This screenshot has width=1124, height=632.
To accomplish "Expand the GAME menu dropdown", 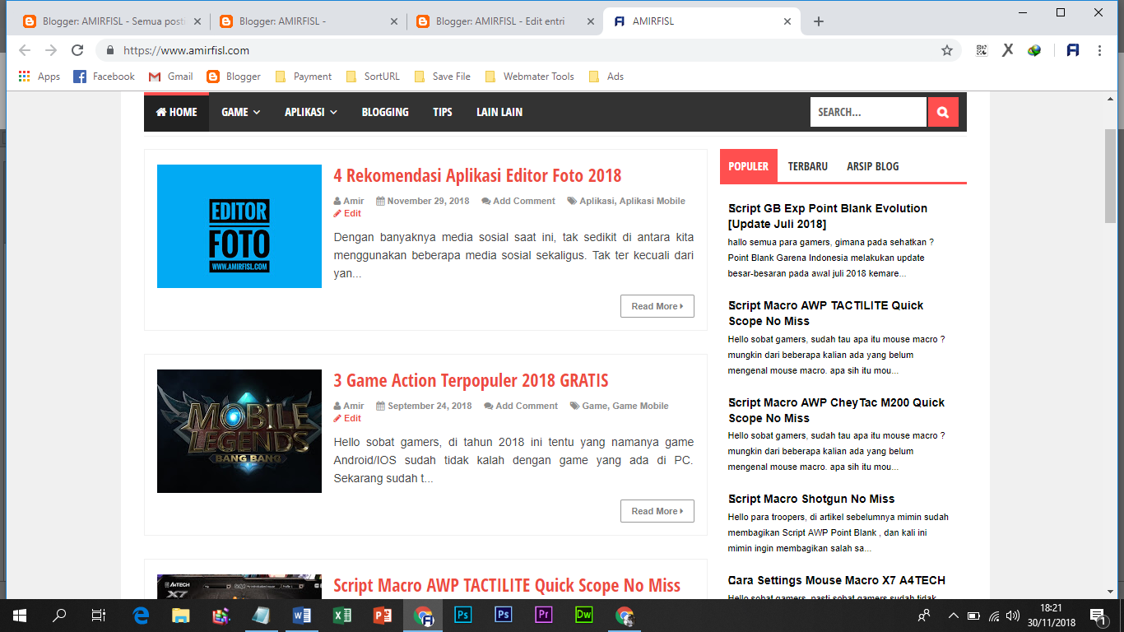I will (241, 112).
